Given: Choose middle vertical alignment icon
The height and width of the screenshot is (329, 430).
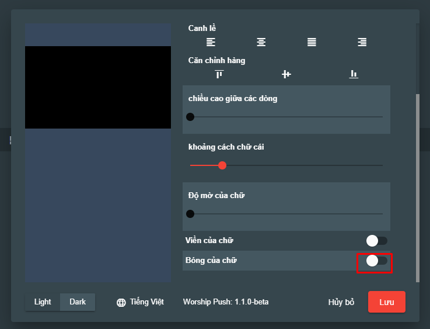Looking at the screenshot, I should point(286,74).
